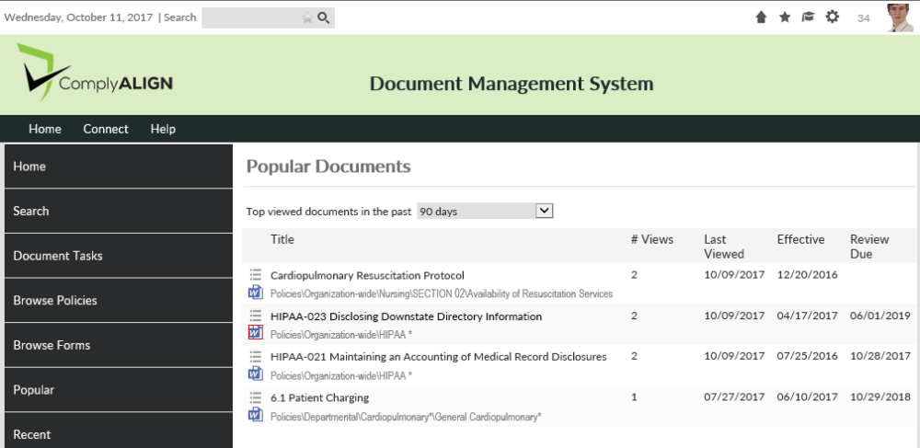Open list menu icon for Cardiopulmonary Resuscitation Protocol
Image resolution: width=920 pixels, height=448 pixels.
(255, 274)
